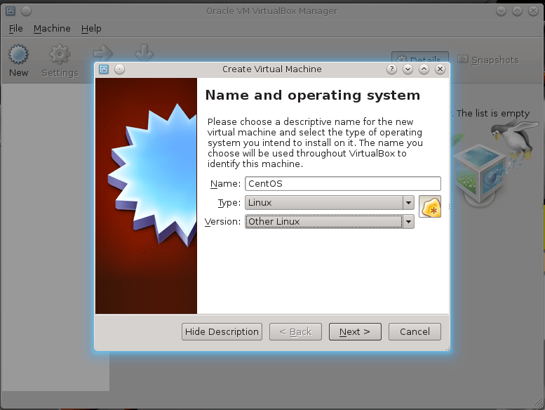Screen dimensions: 545x410
Task: Click the description paragraph in the wizard
Action: click(315, 143)
